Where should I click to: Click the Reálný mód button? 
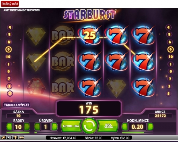coord(10,4)
